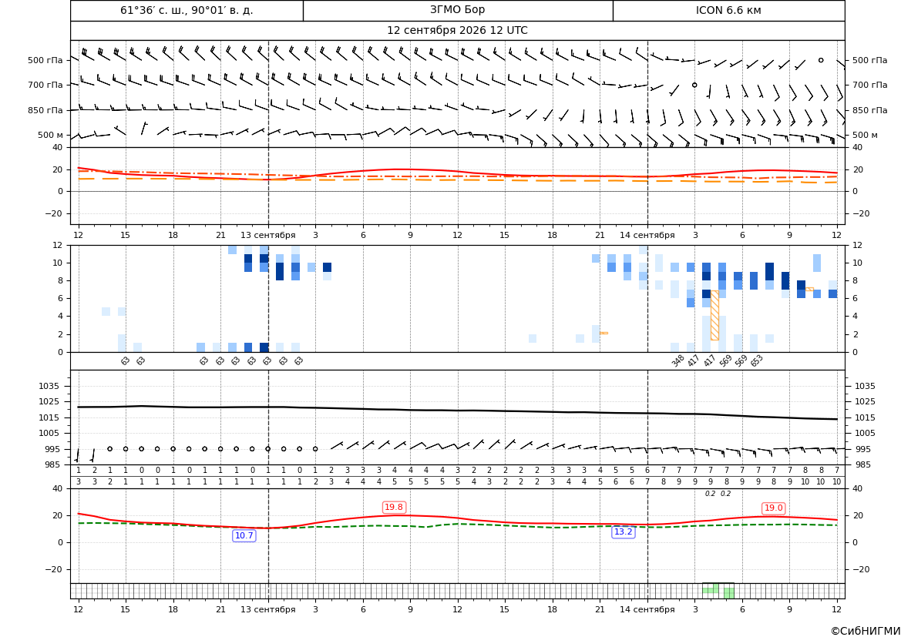
Task: Click the small orange hatched bar near 2 km
Action: 603,333
